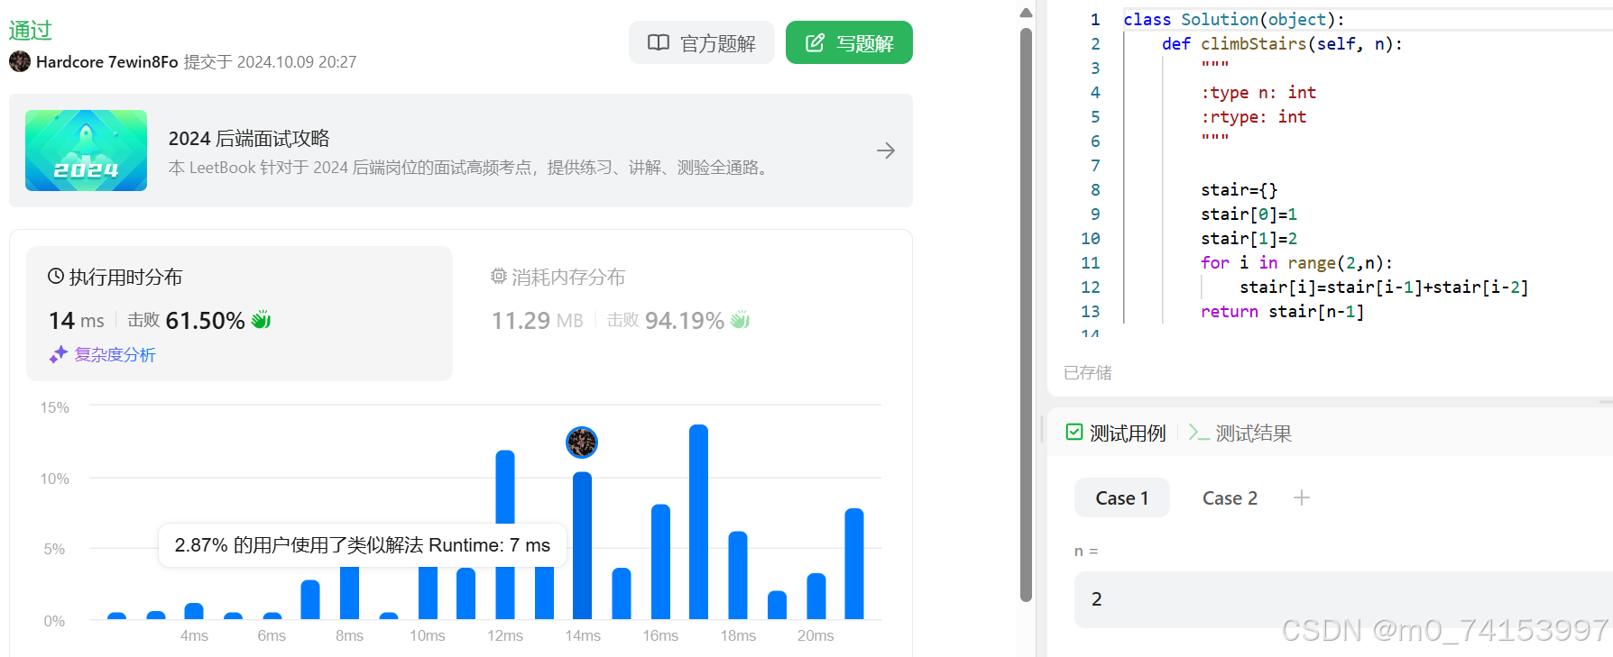Click the terminal prompt icon of 测试结果

(1199, 433)
